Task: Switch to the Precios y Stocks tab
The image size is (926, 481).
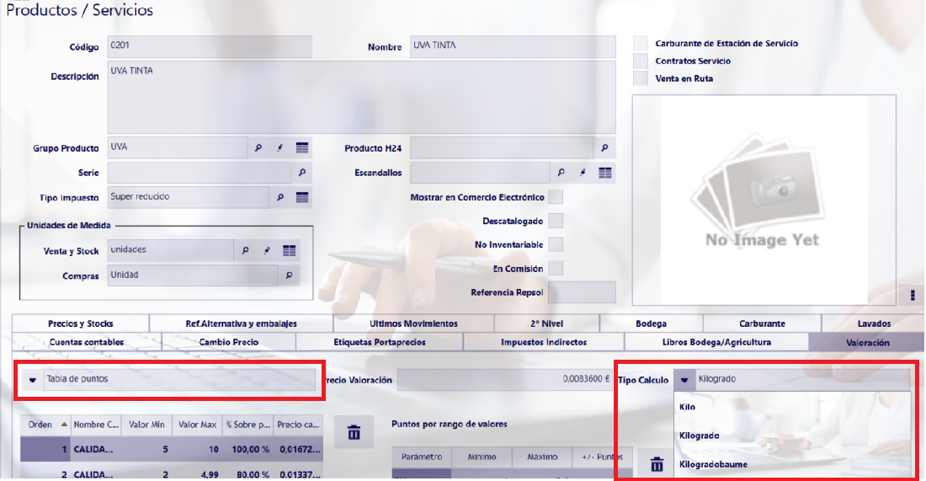Action: 80,323
